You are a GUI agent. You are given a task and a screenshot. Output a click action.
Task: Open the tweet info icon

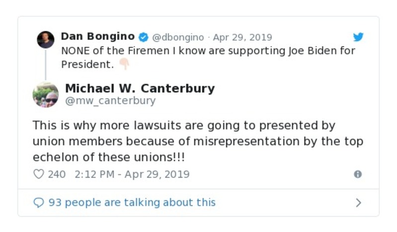point(357,174)
